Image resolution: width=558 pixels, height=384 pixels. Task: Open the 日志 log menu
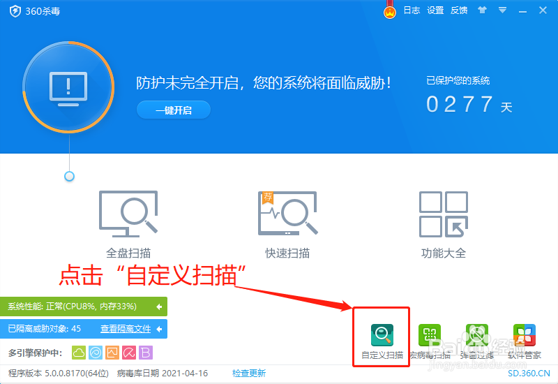pyautogui.click(x=412, y=10)
